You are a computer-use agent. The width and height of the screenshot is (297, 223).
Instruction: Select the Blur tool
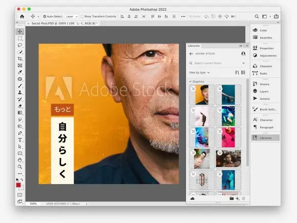(20, 119)
